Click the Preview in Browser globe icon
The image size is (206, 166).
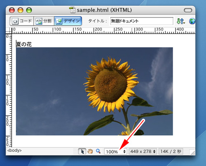192,21
